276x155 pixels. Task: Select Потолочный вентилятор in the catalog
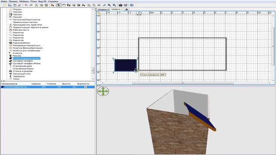click(26, 20)
